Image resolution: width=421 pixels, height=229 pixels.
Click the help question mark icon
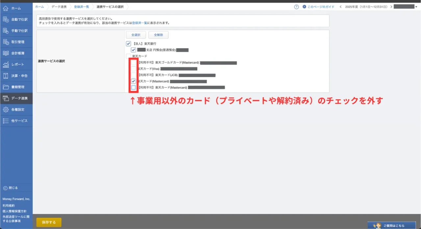[x=296, y=7]
